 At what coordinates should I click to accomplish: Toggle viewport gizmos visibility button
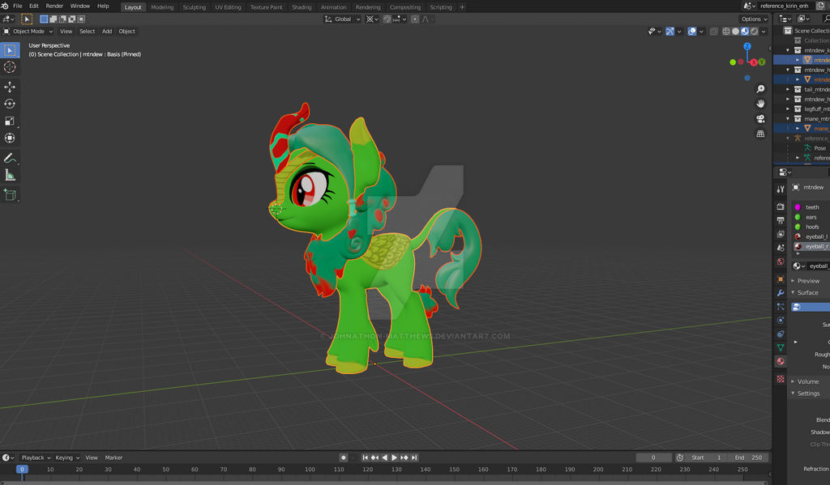(x=670, y=32)
